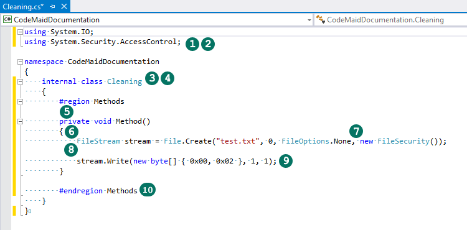Image resolution: width=467 pixels, height=230 pixels.
Task: Close the Cleaning.cs tab
Action: coord(64,6)
